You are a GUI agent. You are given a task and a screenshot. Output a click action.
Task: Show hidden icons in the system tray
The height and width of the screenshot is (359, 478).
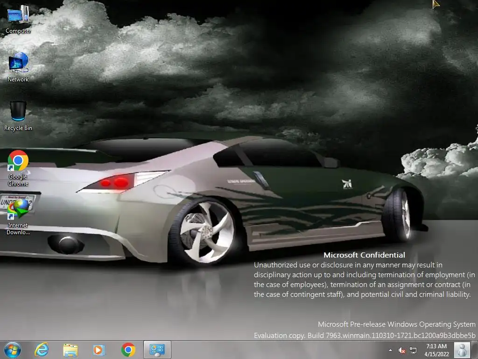click(391, 350)
